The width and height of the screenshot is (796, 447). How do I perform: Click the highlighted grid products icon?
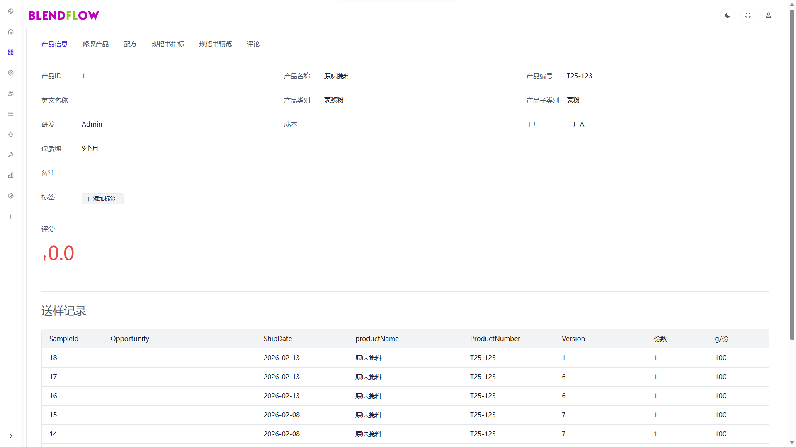[x=11, y=52]
